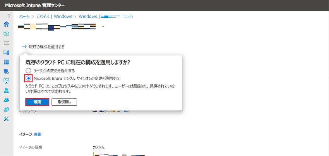Open the All services list icon

coord(7,43)
